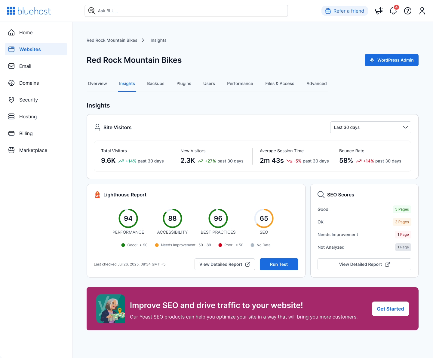Change the Last 30 days date range

(370, 127)
